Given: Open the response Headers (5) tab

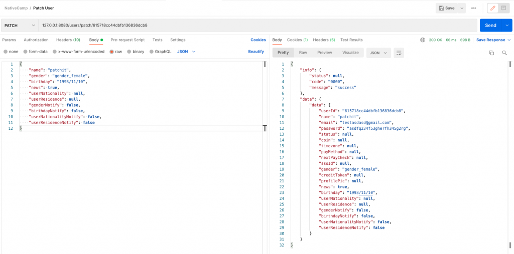Looking at the screenshot, I should [324, 40].
